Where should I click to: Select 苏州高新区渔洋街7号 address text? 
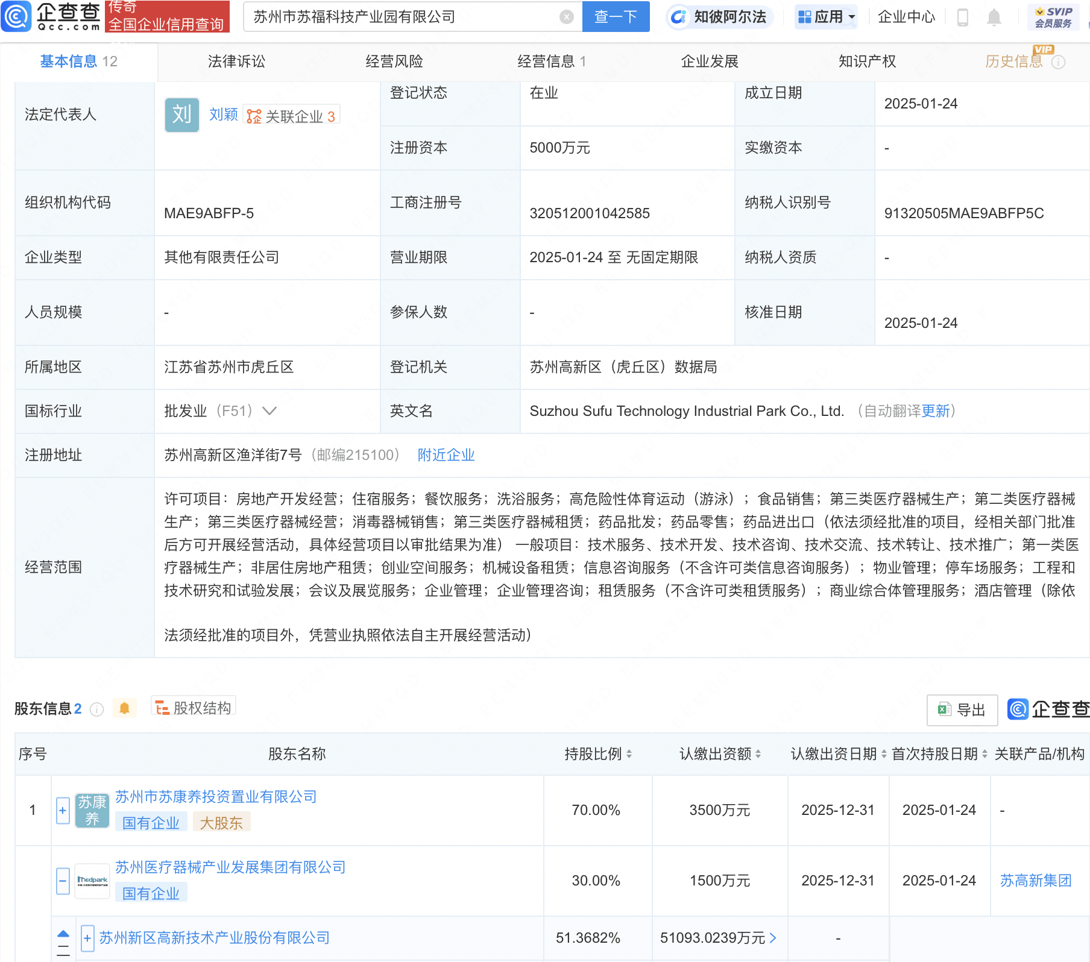coord(233,455)
